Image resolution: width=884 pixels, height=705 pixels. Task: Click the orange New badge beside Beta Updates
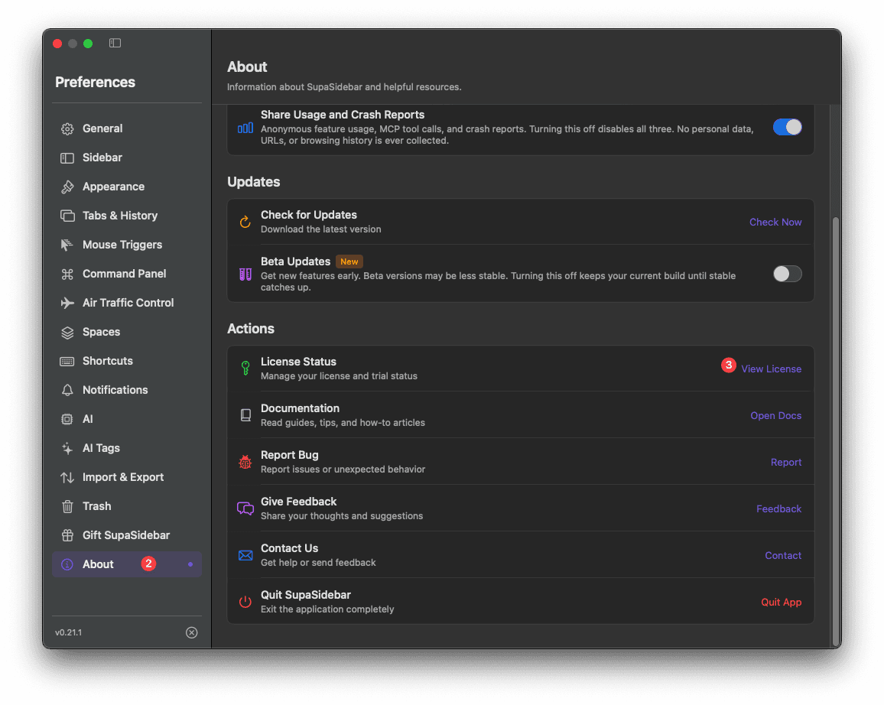pyautogui.click(x=349, y=262)
